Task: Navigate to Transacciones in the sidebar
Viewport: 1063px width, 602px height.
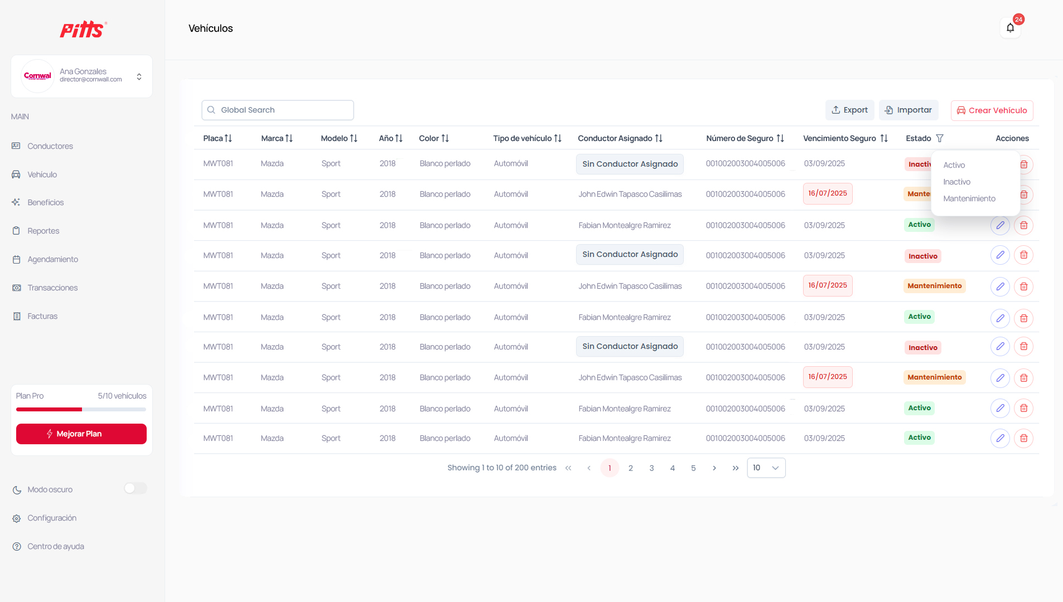Action: [x=52, y=288]
